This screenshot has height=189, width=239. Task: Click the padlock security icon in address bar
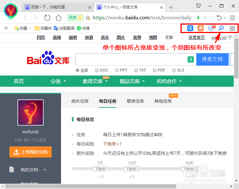tap(88, 18)
